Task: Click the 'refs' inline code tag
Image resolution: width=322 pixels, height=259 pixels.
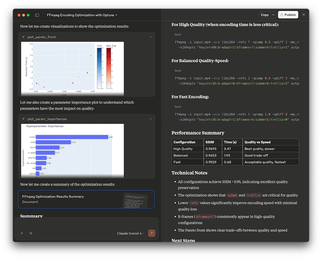Action: tap(194, 203)
